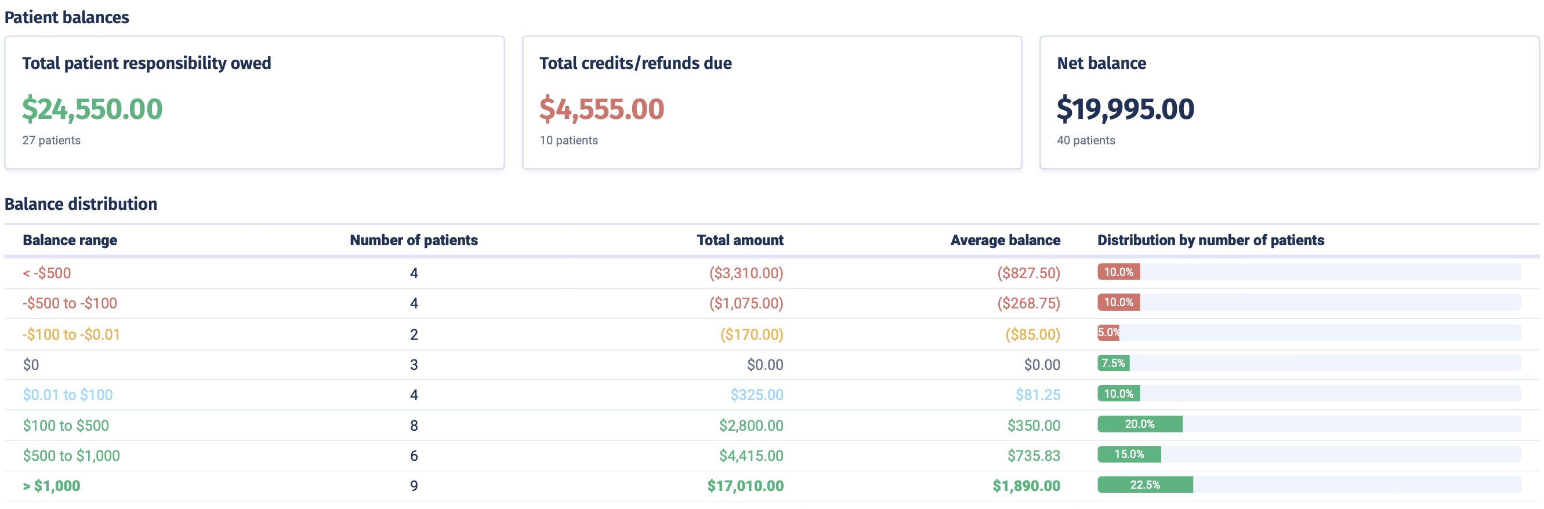Click the 22.5% green distribution bar

point(1146,485)
